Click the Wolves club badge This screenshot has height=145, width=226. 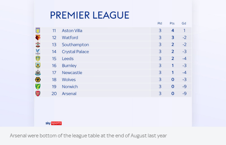coord(38,80)
